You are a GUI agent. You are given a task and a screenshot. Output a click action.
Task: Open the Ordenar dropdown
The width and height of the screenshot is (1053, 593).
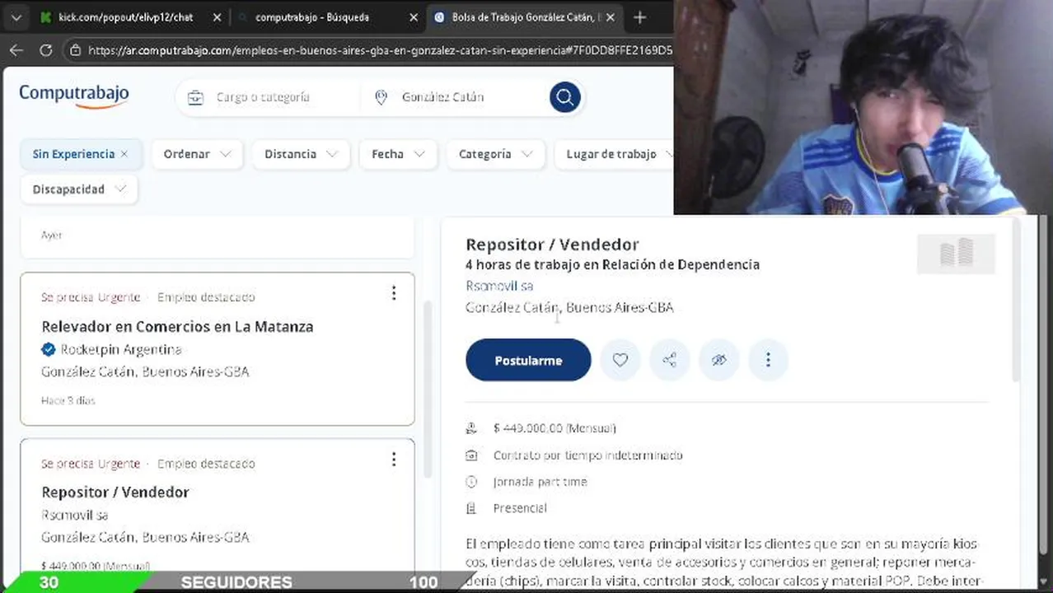tap(197, 154)
